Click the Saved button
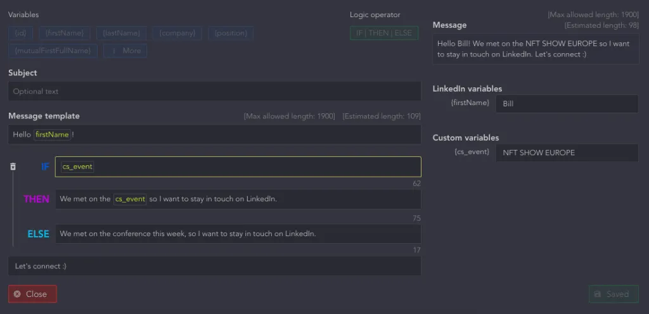The height and width of the screenshot is (314, 649). 614,294
